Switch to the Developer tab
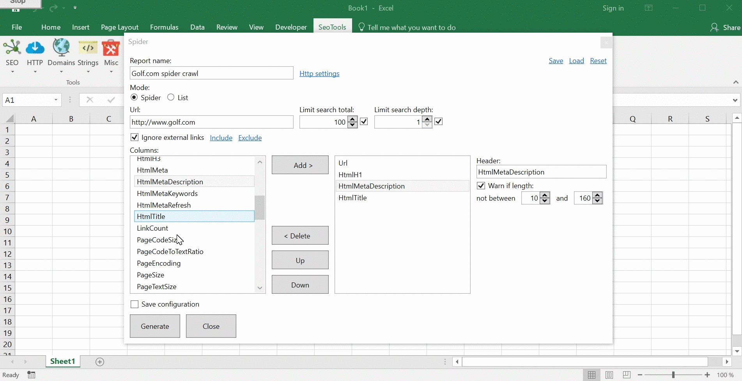 tap(291, 27)
